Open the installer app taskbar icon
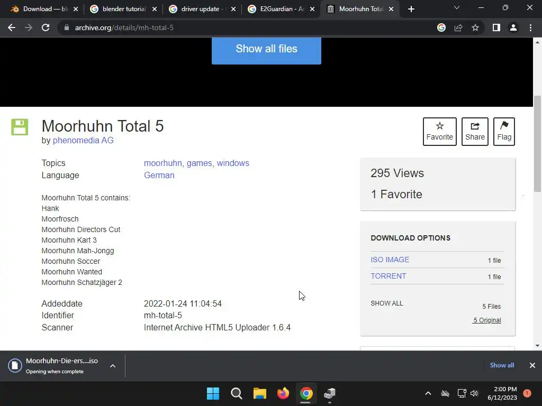542x406 pixels. point(330,393)
